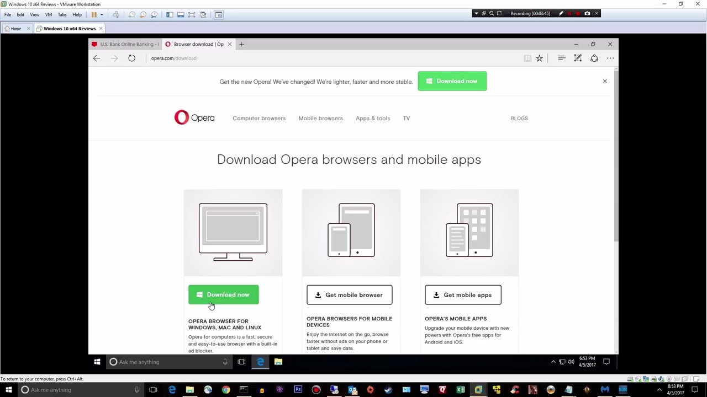
Task: Click the Edge back arrow
Action: [97, 58]
